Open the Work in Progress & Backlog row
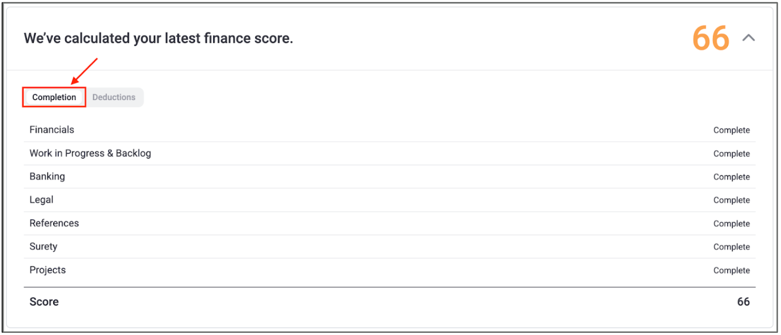This screenshot has height=335, width=781. [90, 153]
